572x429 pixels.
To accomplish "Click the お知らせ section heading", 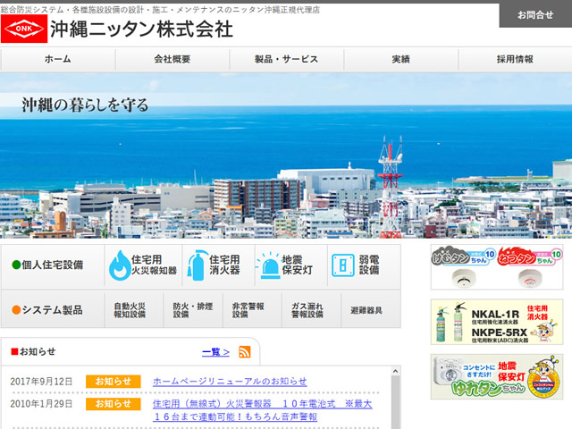I will click(34, 351).
